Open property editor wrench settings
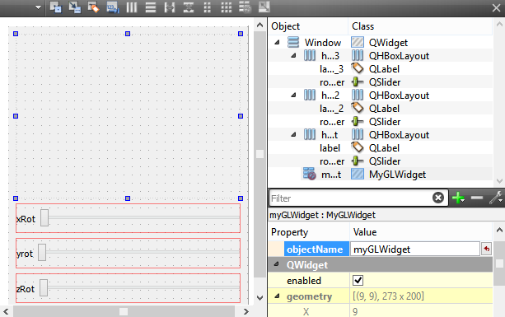Viewport: 505px width, 317px height. tap(496, 198)
